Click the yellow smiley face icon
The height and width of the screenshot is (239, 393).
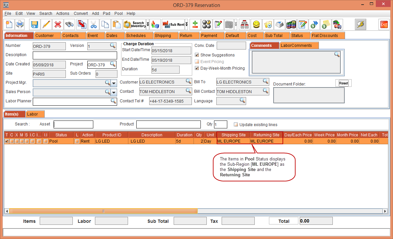click(x=256, y=24)
